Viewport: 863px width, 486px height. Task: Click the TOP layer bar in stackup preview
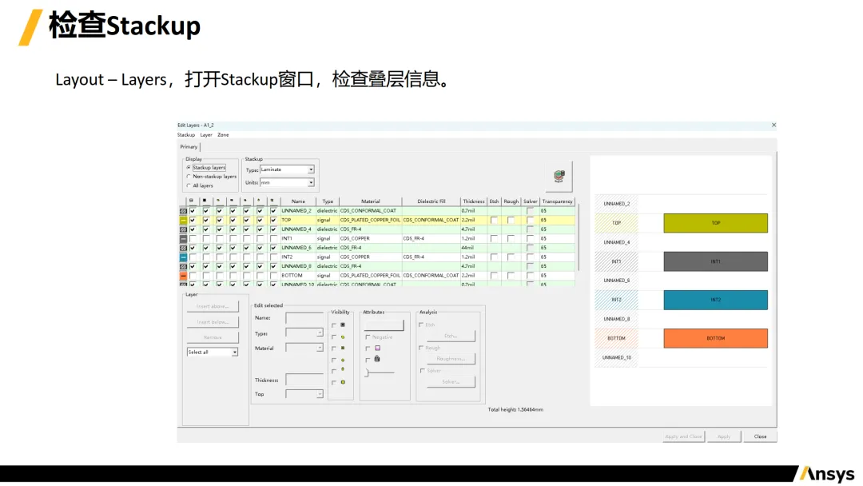point(715,223)
